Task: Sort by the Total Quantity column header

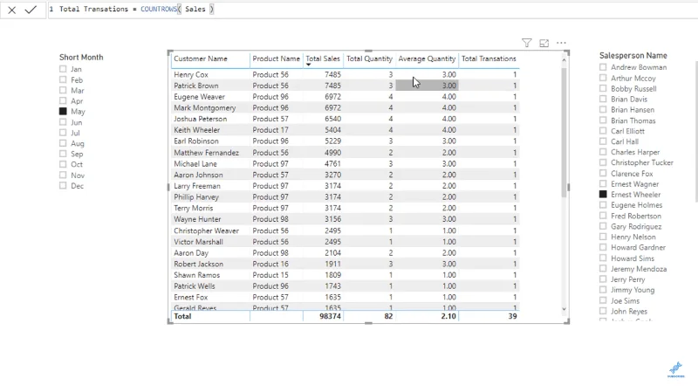Action: 369,58
